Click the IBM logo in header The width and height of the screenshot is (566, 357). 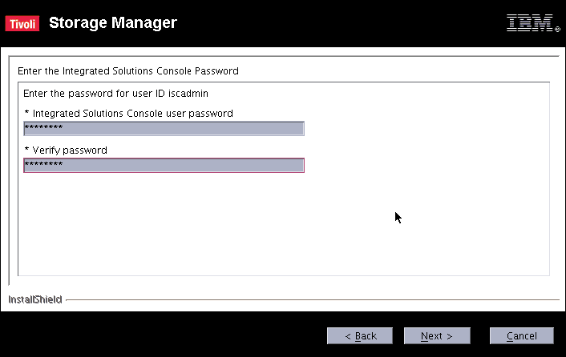pos(533,23)
